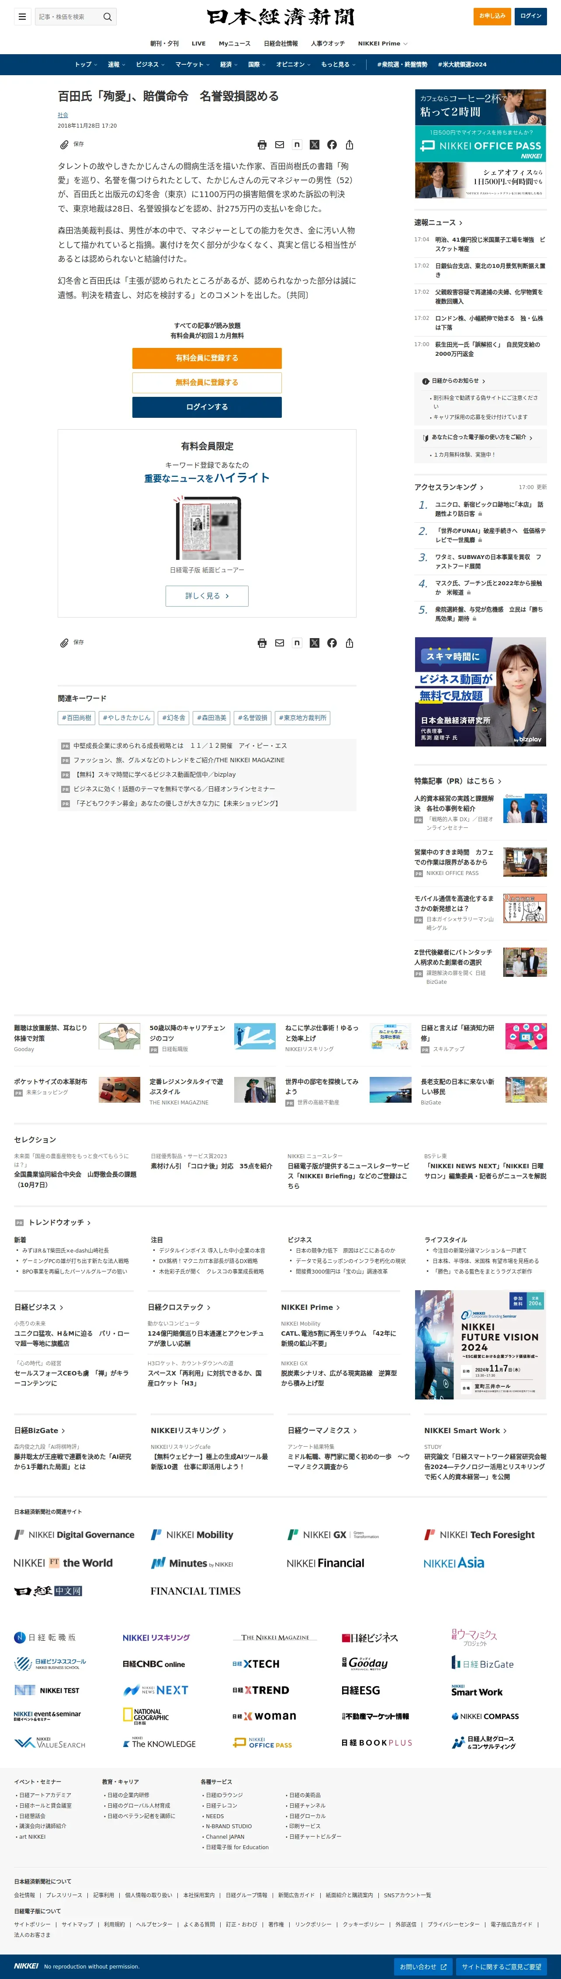The width and height of the screenshot is (561, 1979).
Task: Open the Myニュース menu item
Action: coord(234,44)
